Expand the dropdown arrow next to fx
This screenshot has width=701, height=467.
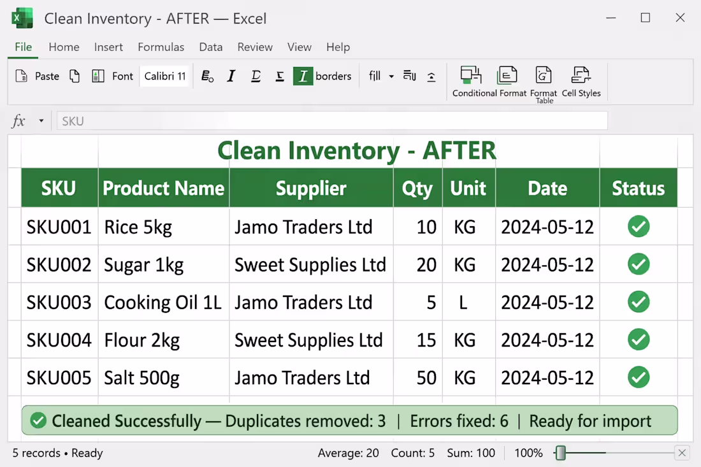tap(41, 120)
